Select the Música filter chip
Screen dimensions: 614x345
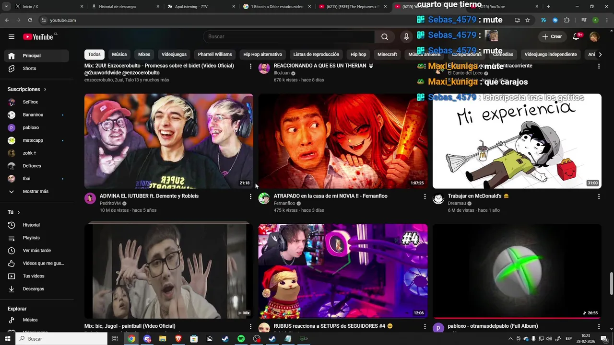coord(119,55)
